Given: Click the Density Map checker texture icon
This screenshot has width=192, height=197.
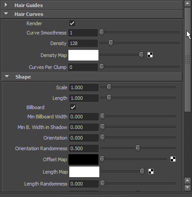Looking at the screenshot, I should pyautogui.click(x=150, y=55).
